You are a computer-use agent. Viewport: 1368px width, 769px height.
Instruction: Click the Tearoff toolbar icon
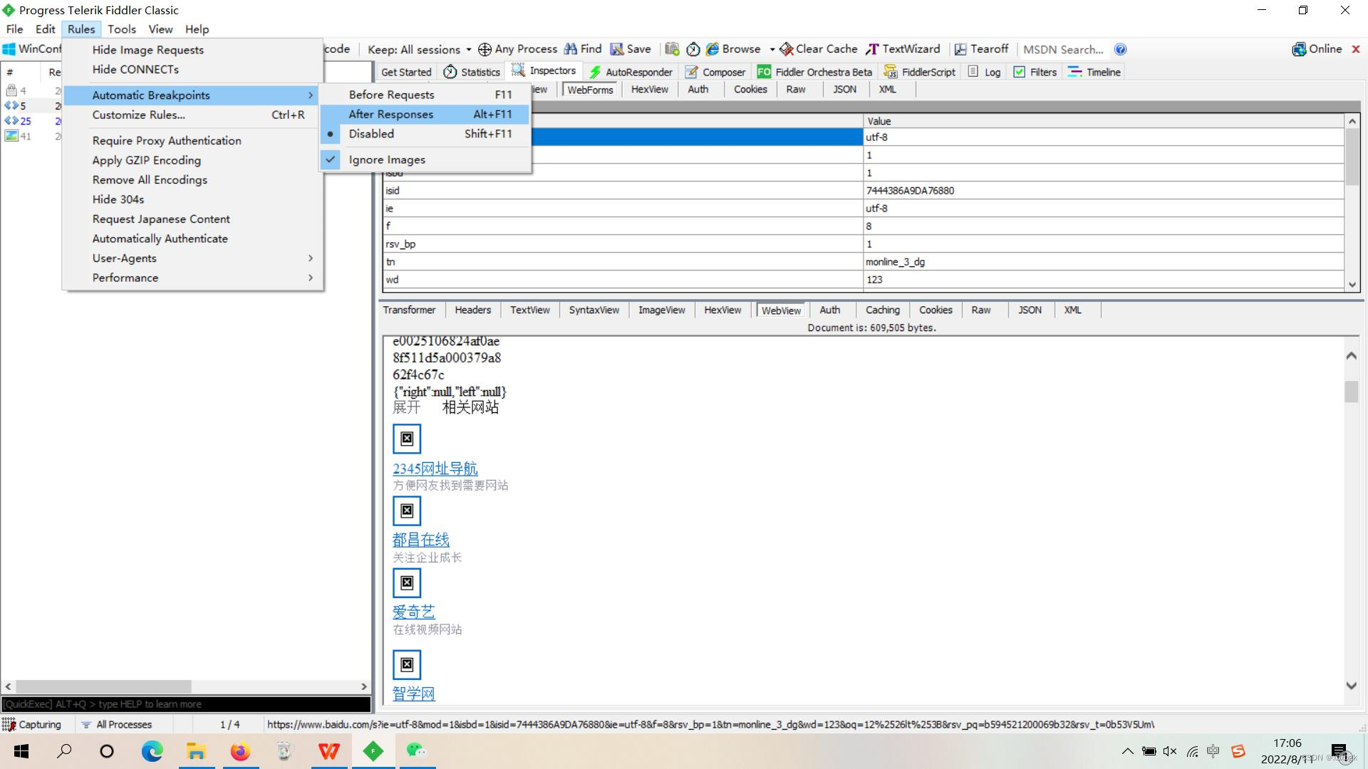click(960, 49)
